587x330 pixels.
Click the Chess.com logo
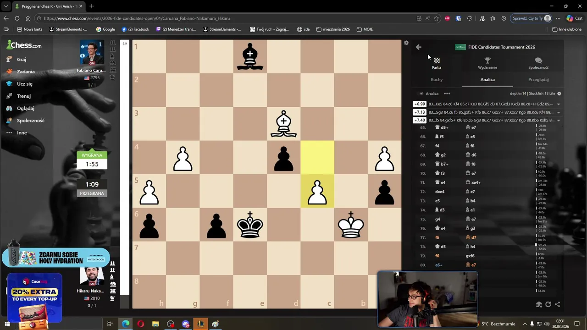tap(24, 45)
